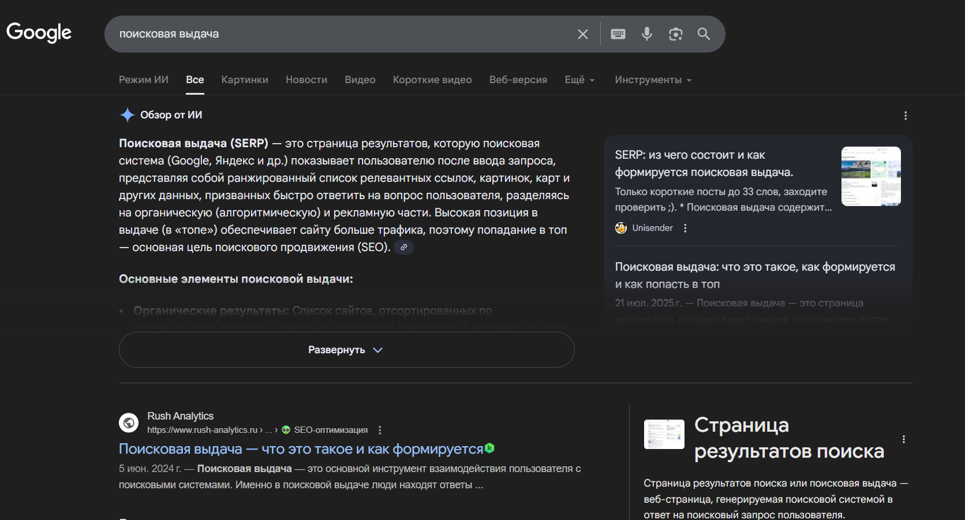
Task: Run the search with the magnifier icon
Action: click(x=704, y=33)
